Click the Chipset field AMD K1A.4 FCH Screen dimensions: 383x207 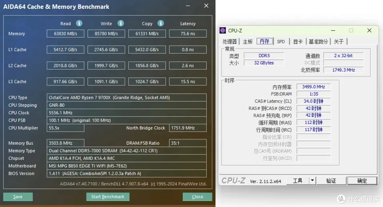[127, 158]
